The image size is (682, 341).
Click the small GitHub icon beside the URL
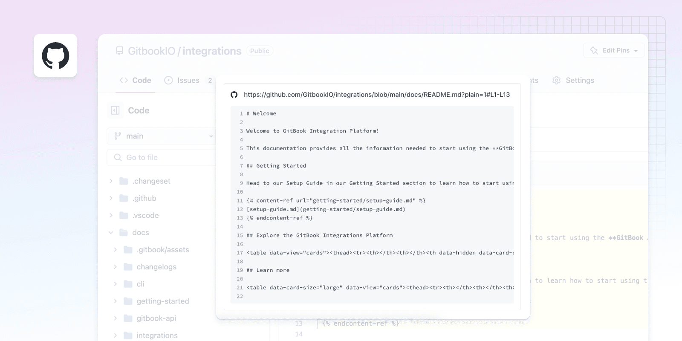(x=234, y=95)
